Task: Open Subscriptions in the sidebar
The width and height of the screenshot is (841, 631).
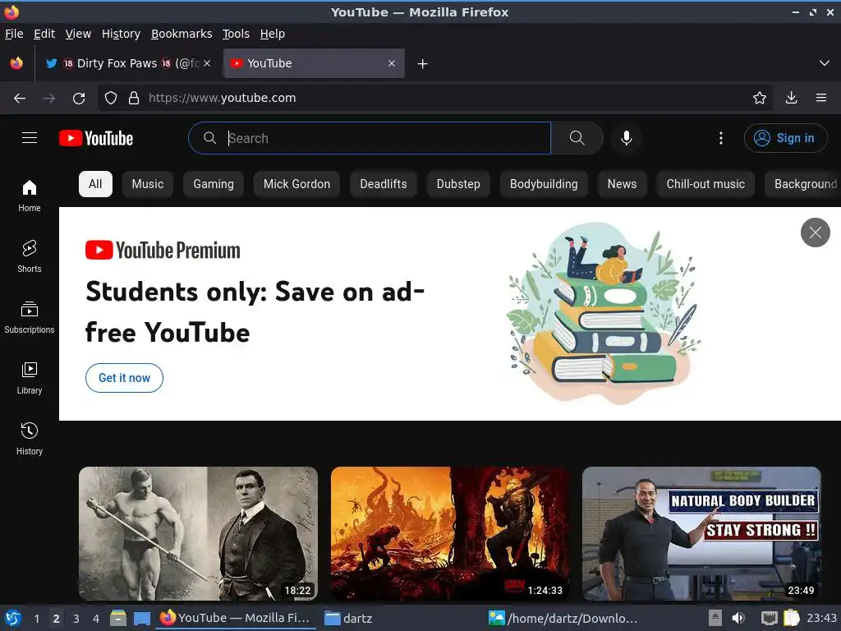Action: [30, 317]
